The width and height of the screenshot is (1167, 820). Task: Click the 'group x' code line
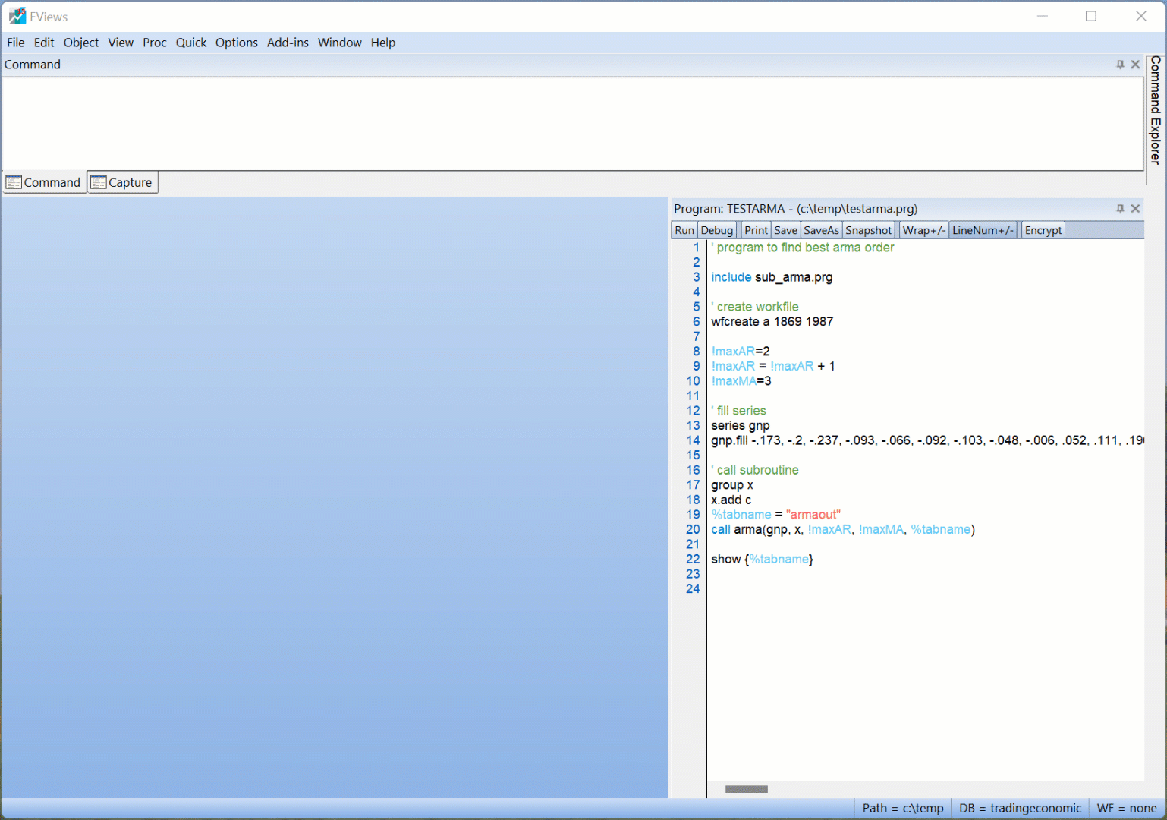[x=732, y=485]
